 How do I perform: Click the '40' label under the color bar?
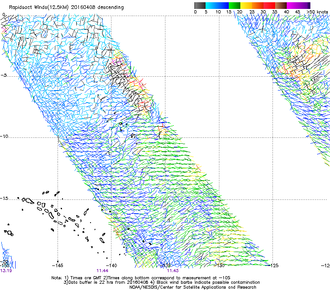point(286,12)
